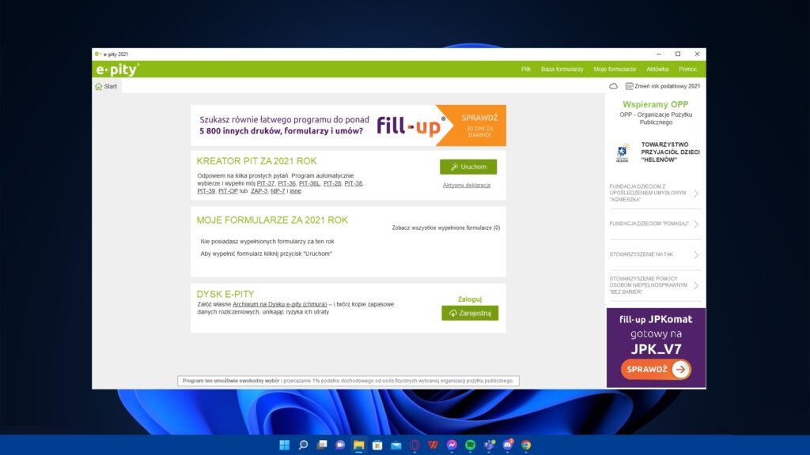This screenshot has width=810, height=455.
Task: Click the cloud icon in the toolbar
Action: [x=613, y=86]
